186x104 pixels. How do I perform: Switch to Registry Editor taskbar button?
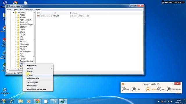coord(63,101)
